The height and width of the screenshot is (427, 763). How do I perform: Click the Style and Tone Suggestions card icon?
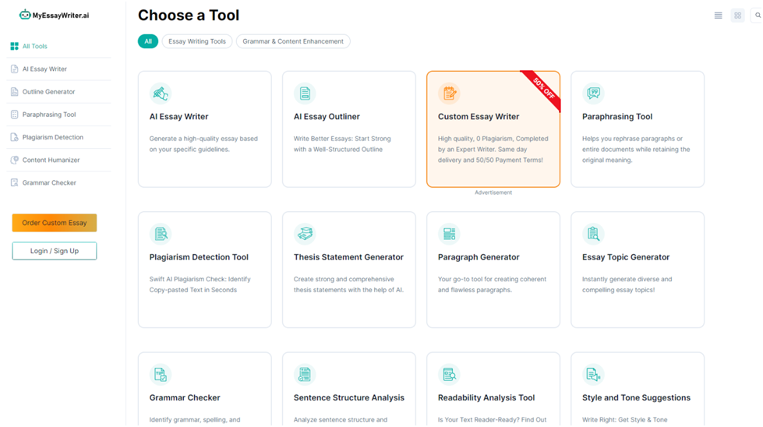click(593, 375)
